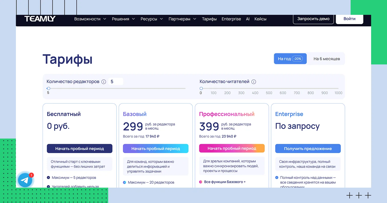The height and width of the screenshot is (203, 387).
Task: Click info icon next to Количество редакторов
Action: (x=104, y=82)
